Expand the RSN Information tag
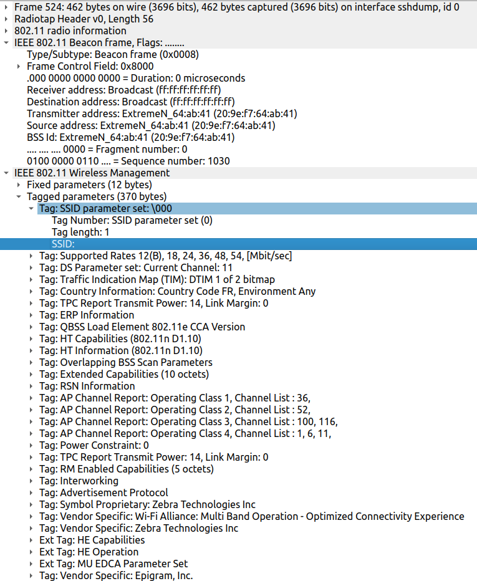Screen dimensions: 477x581 [31, 387]
